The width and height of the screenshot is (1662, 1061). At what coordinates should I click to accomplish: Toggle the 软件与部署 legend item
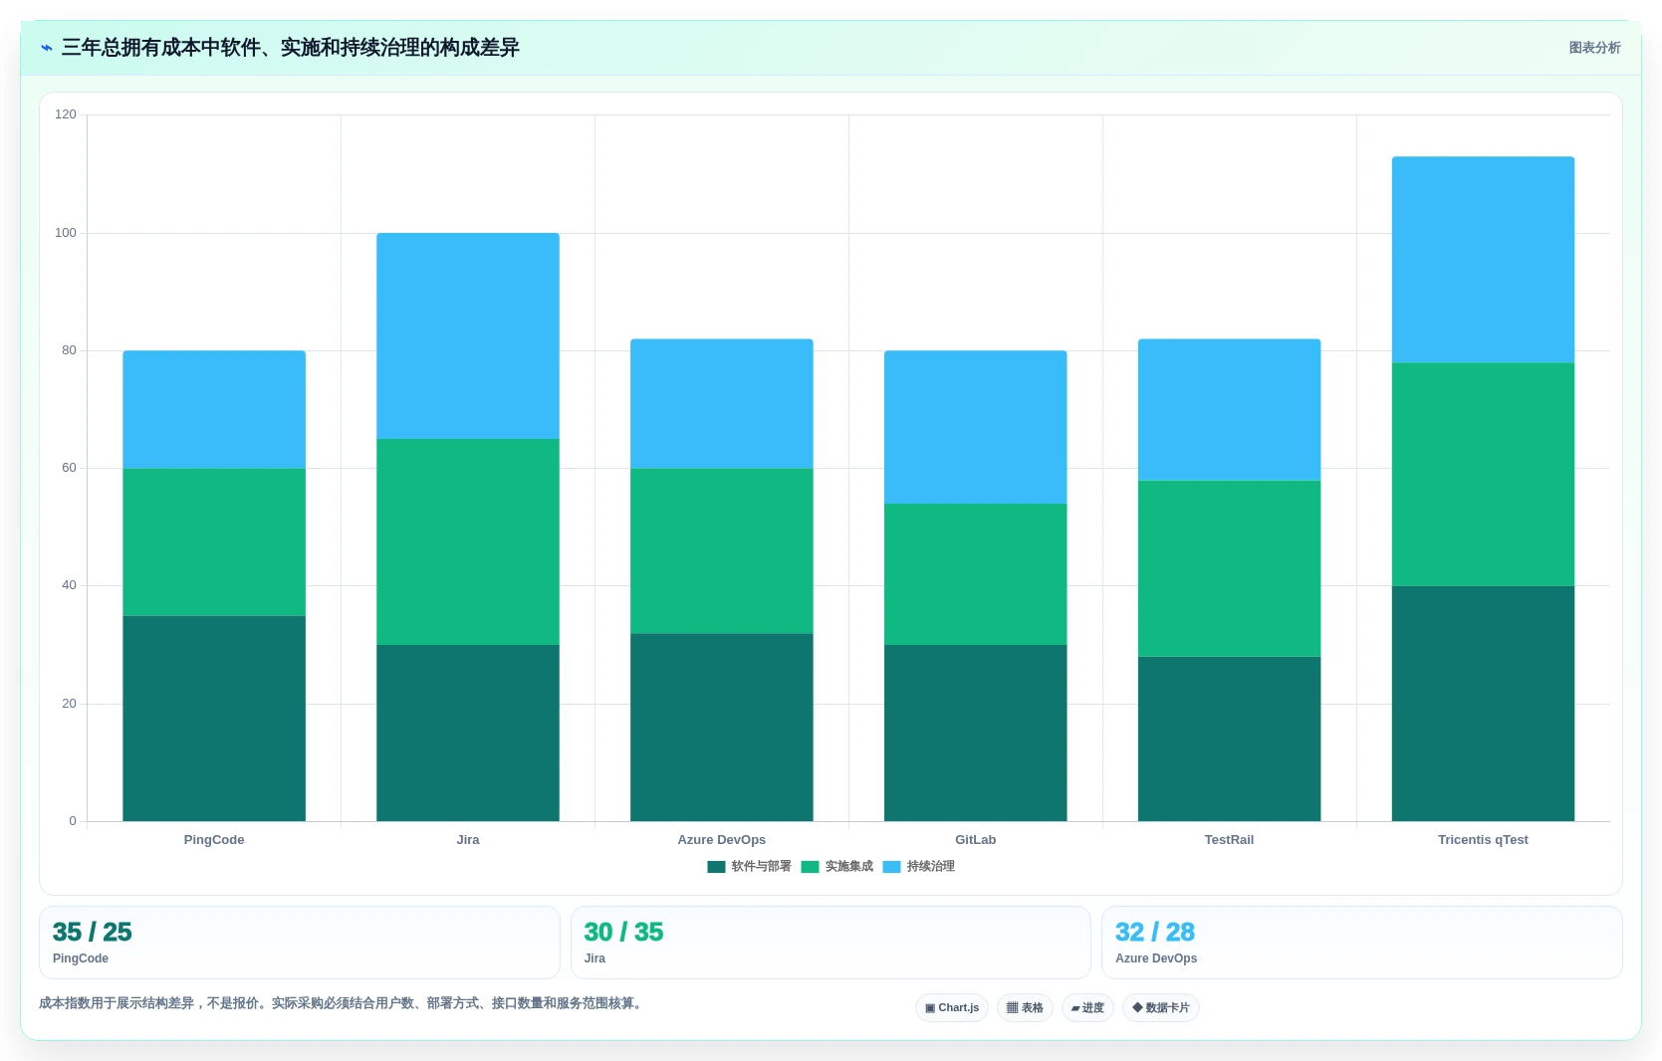[x=749, y=867]
